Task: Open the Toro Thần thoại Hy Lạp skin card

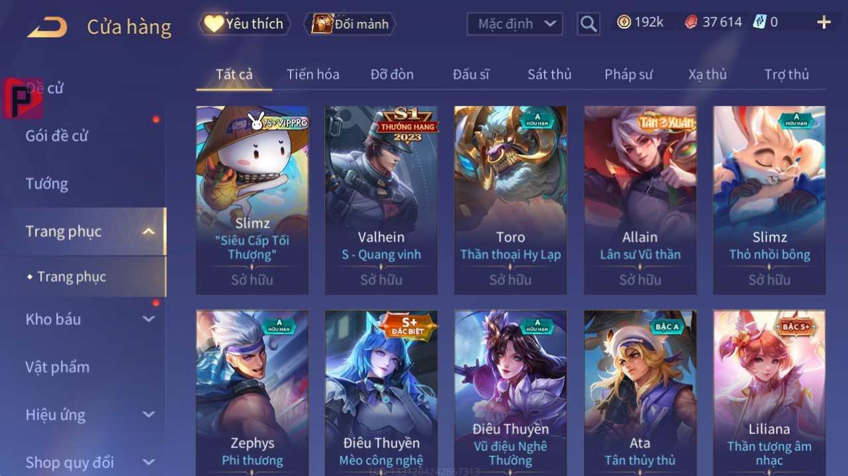Action: 510,200
